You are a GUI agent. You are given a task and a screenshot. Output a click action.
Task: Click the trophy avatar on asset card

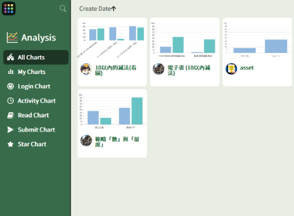tap(231, 69)
